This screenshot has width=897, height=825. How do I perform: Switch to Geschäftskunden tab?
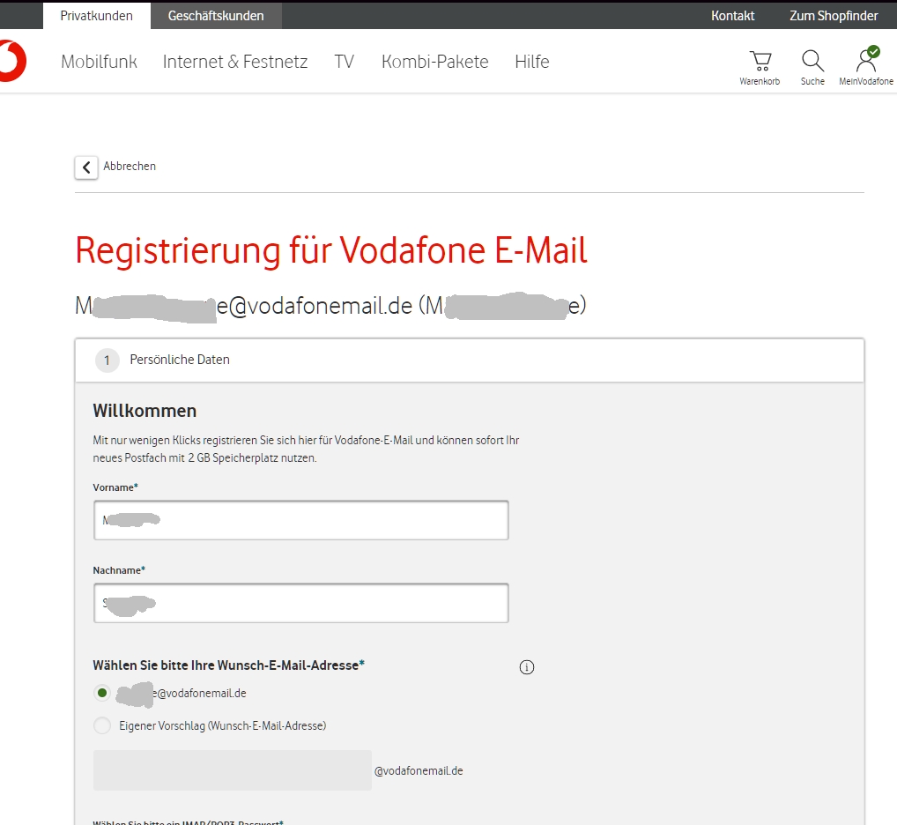click(216, 16)
